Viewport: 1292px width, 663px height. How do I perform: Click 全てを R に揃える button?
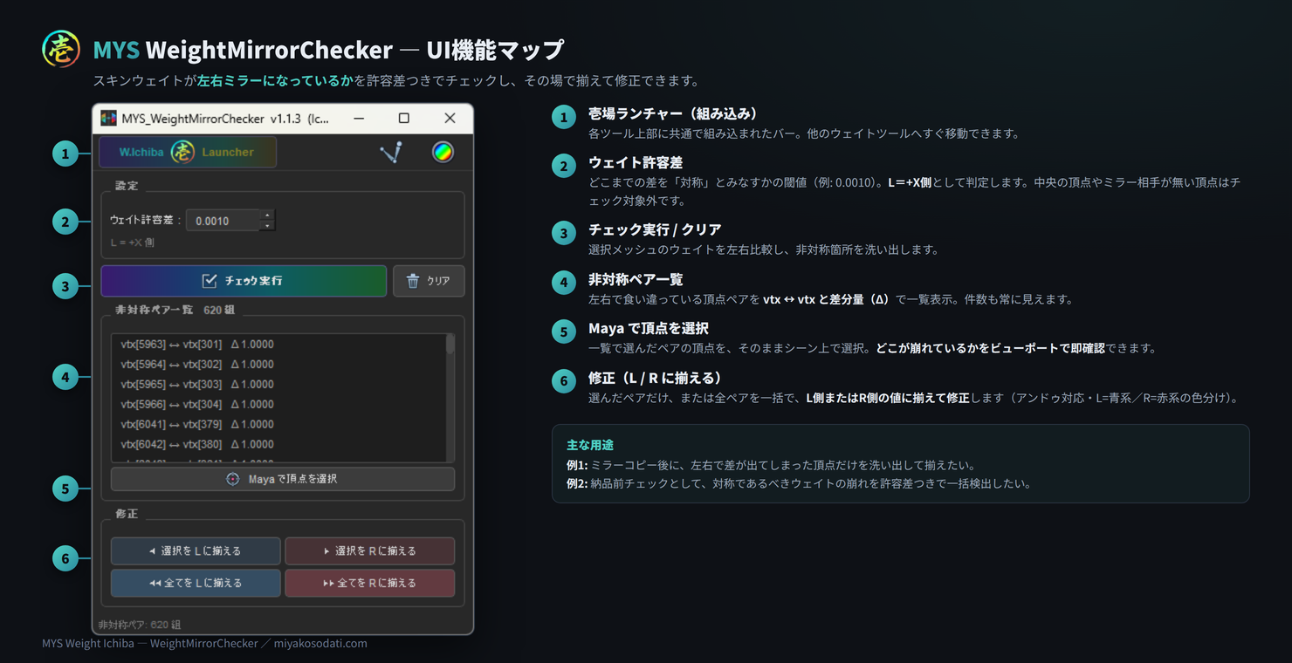(x=370, y=583)
